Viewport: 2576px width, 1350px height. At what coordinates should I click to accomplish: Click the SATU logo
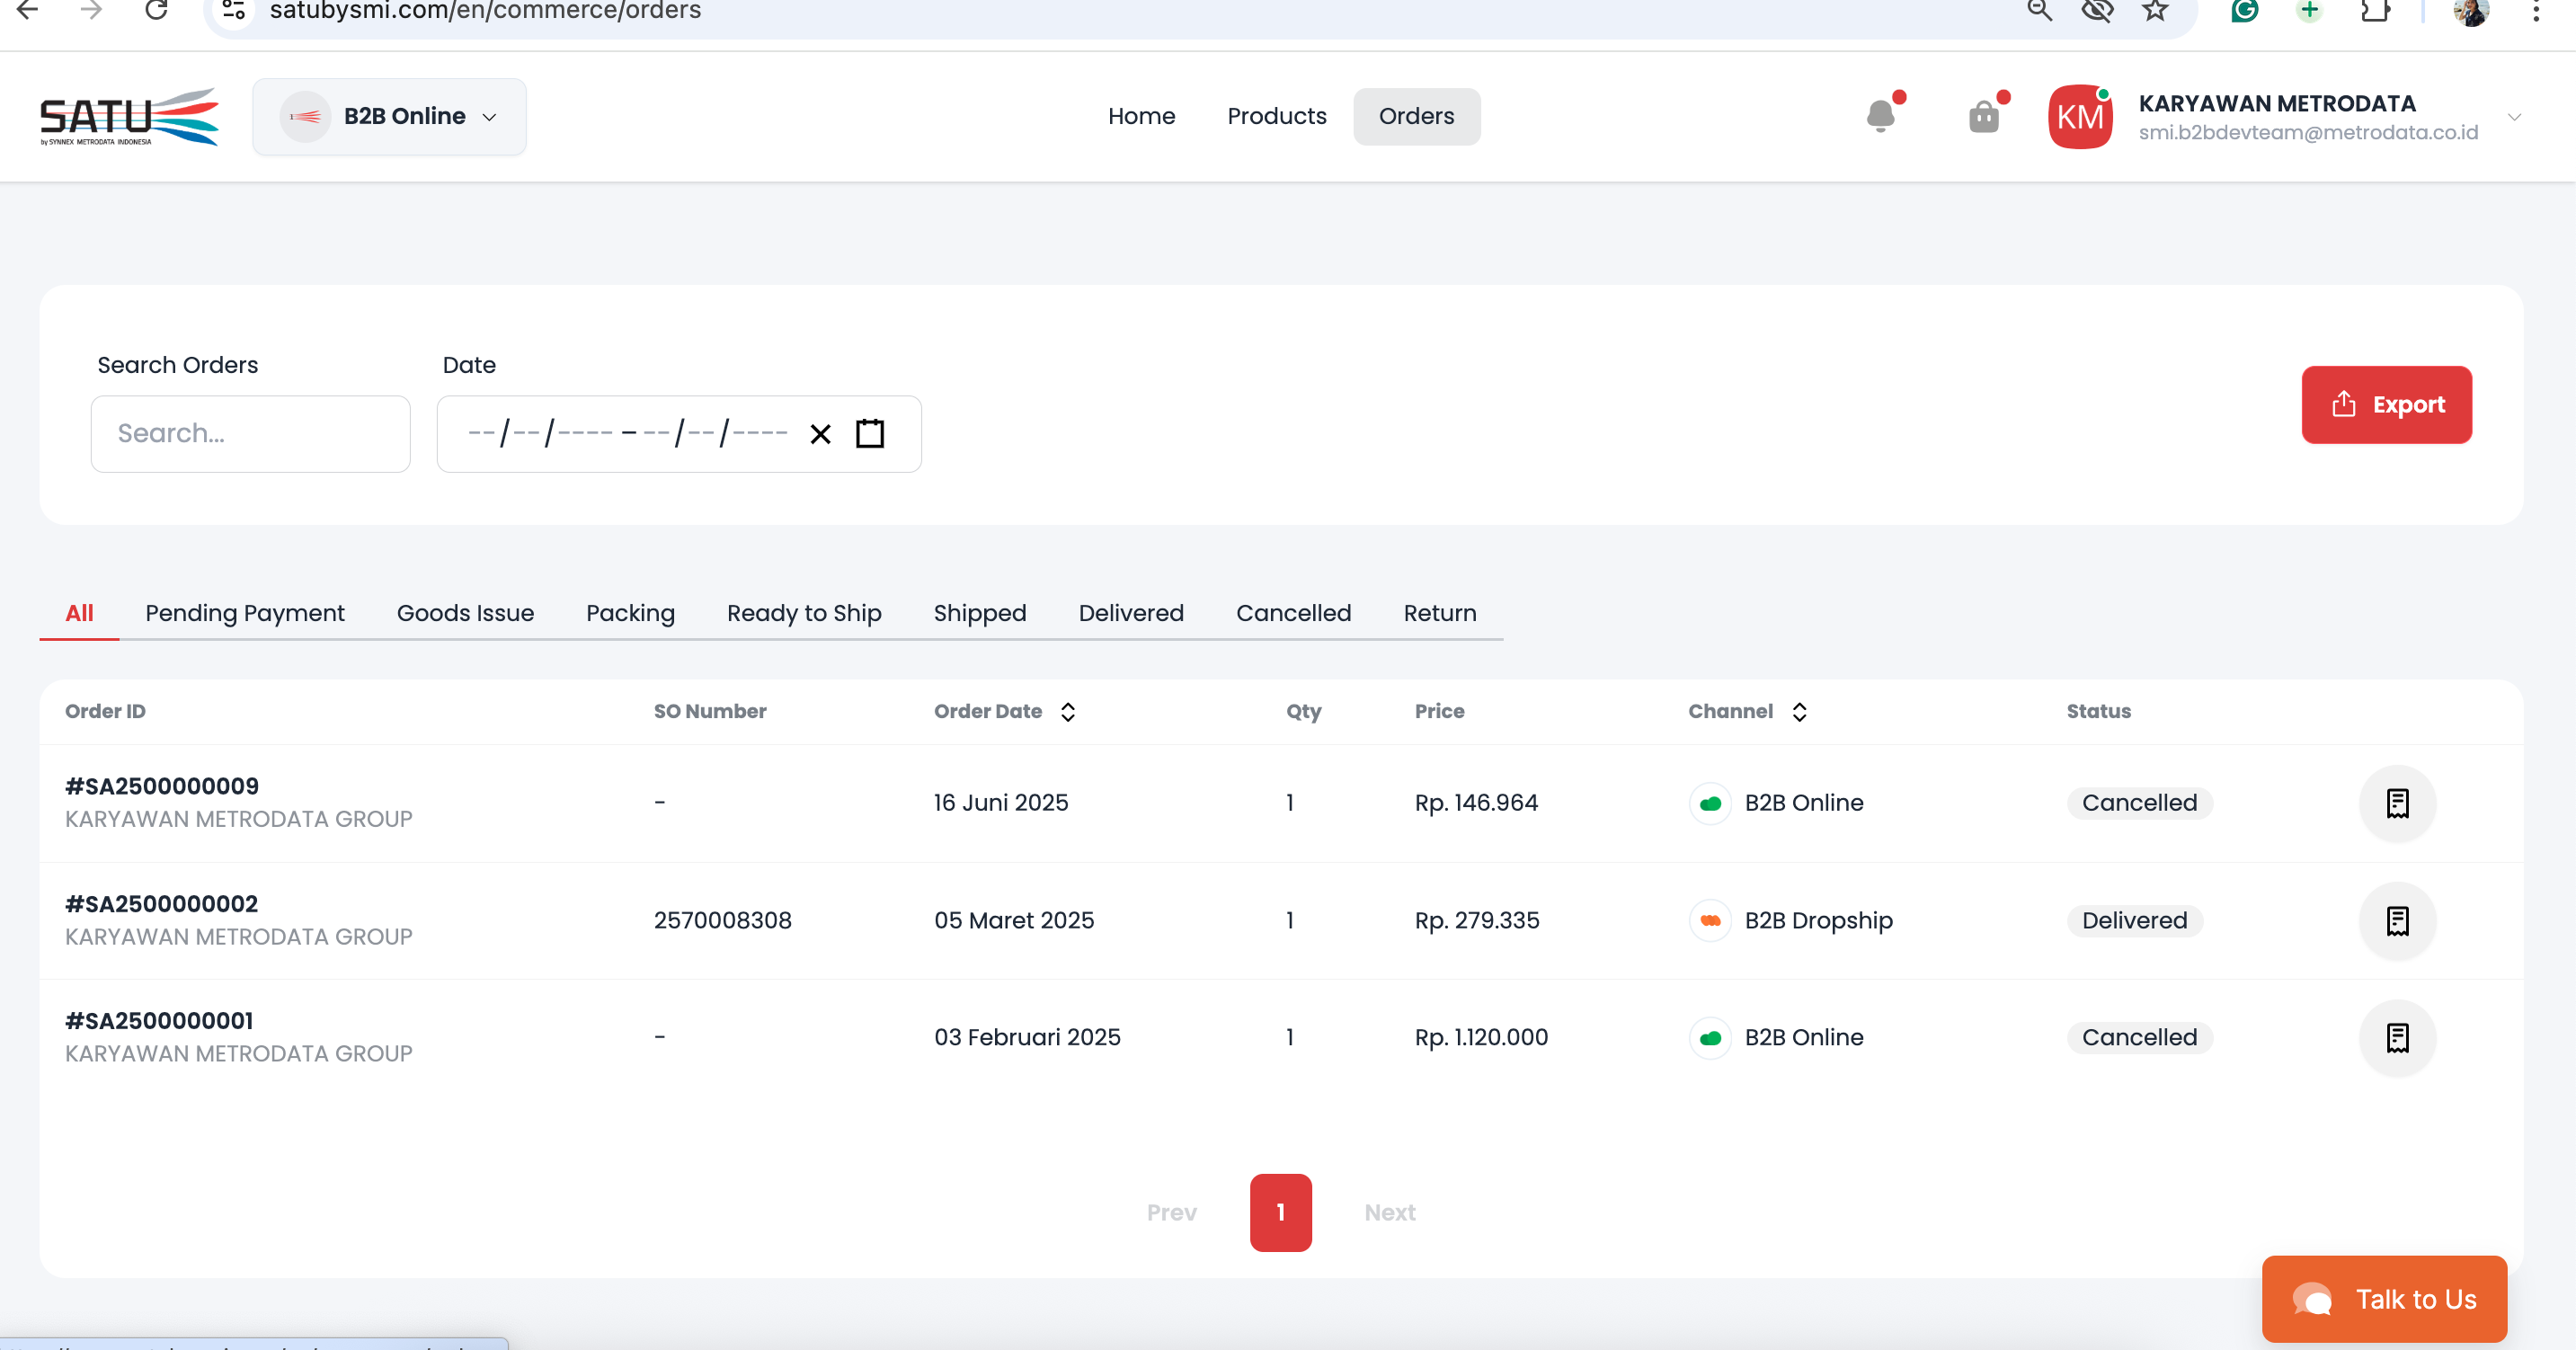pyautogui.click(x=128, y=117)
